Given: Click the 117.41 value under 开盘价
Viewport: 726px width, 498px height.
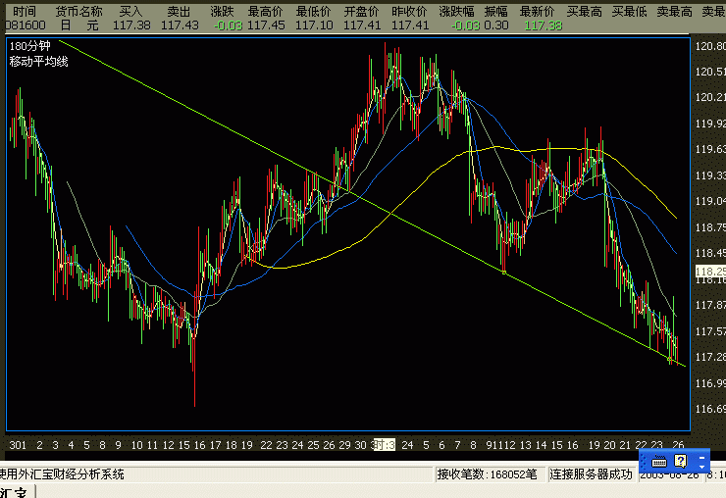Looking at the screenshot, I should tap(363, 25).
